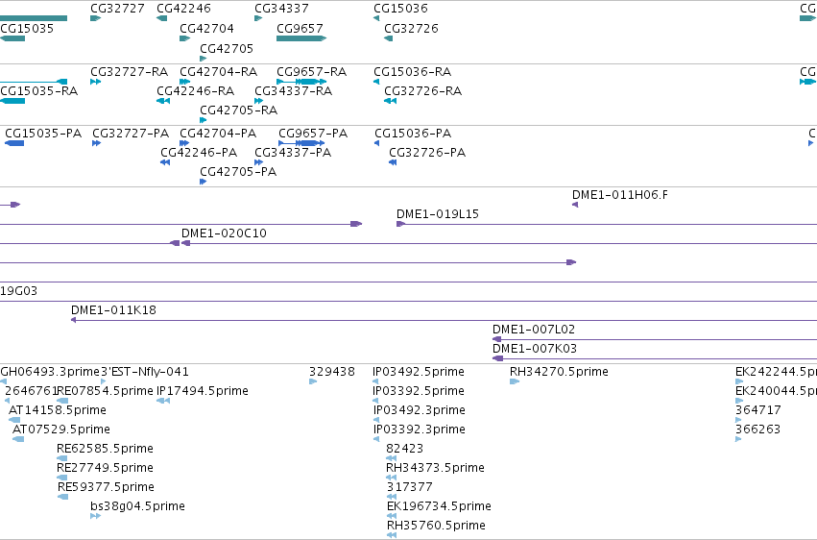Click the CG15036 gene label
817x540 pixels.
point(400,9)
